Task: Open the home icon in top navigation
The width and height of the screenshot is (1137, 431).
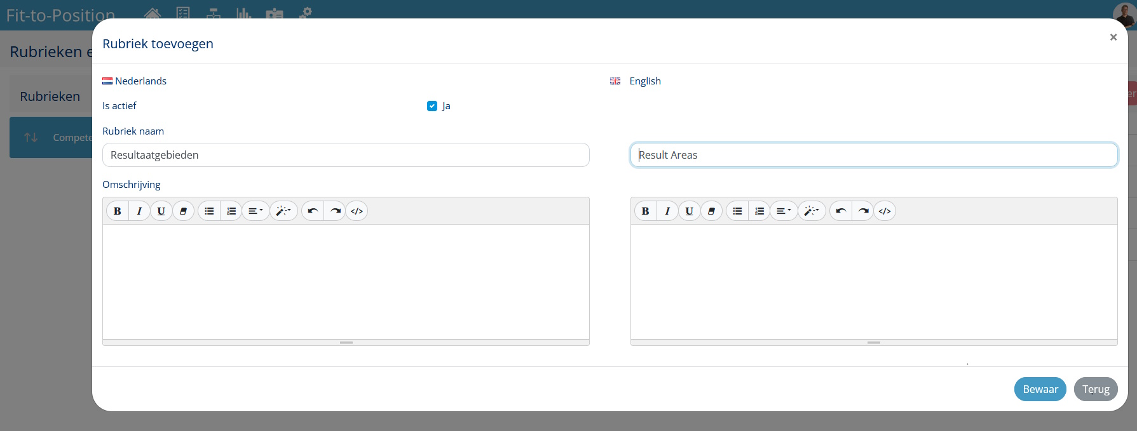Action: 153,13
